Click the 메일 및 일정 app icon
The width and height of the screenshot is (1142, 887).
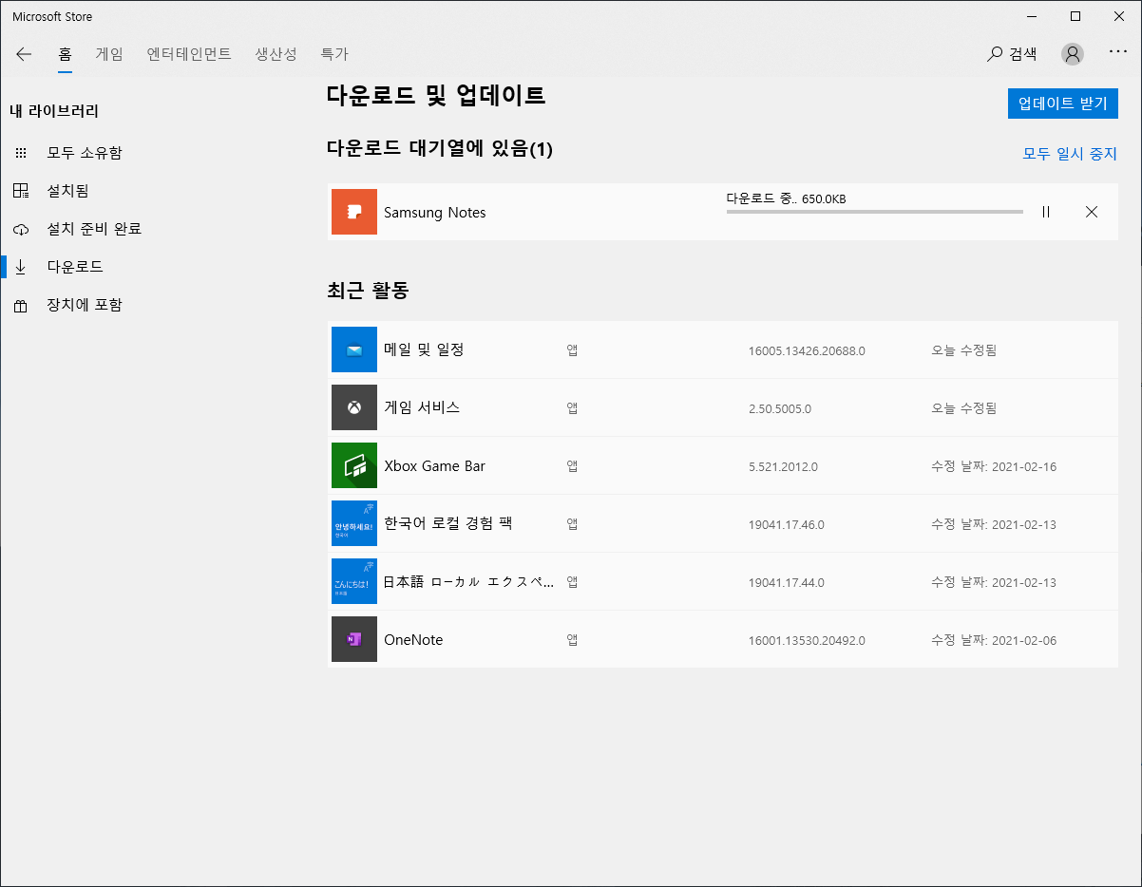pyautogui.click(x=354, y=349)
